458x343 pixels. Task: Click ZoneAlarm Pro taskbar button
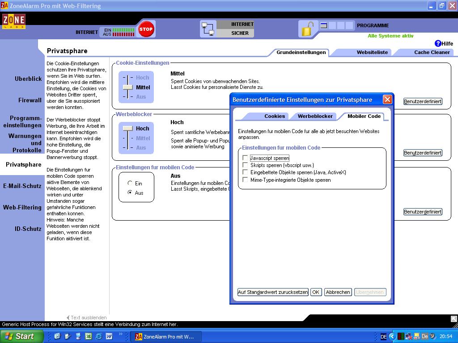[x=165, y=337]
